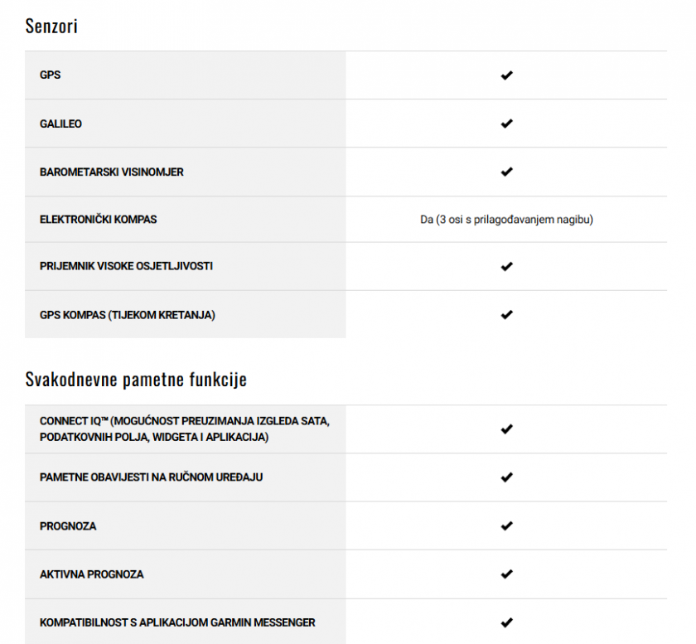The height and width of the screenshot is (644, 696).
Task: Click the ELEKTRONIČKI KOMPAS label
Action: [98, 220]
